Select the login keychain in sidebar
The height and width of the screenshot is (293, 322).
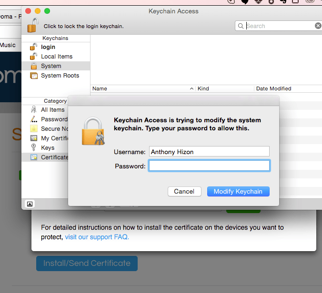point(56,47)
